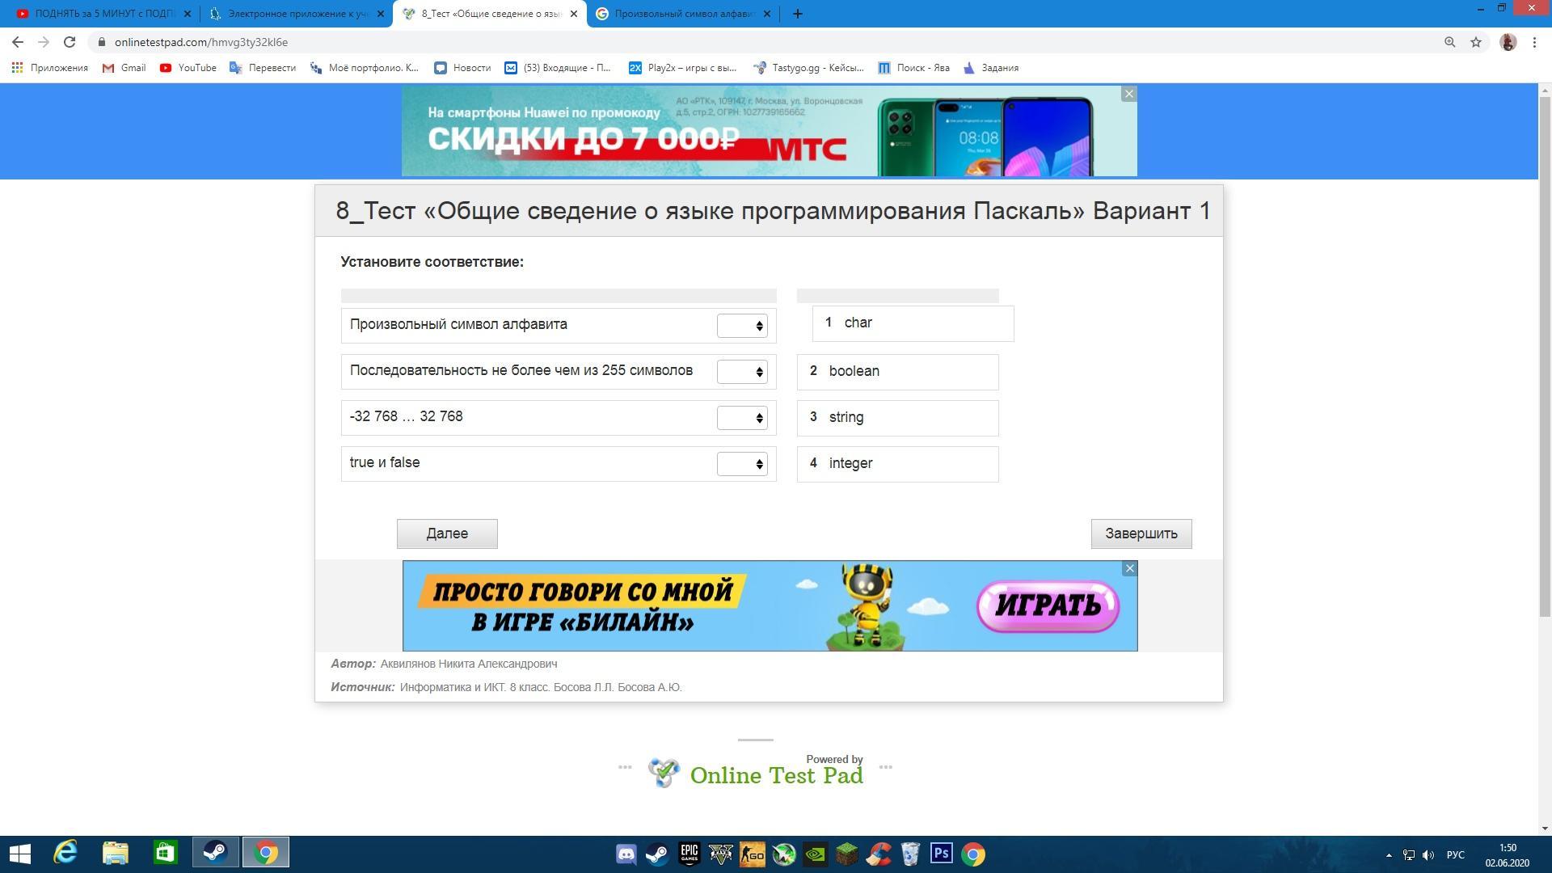Bookmark this page with star icon

(x=1476, y=42)
